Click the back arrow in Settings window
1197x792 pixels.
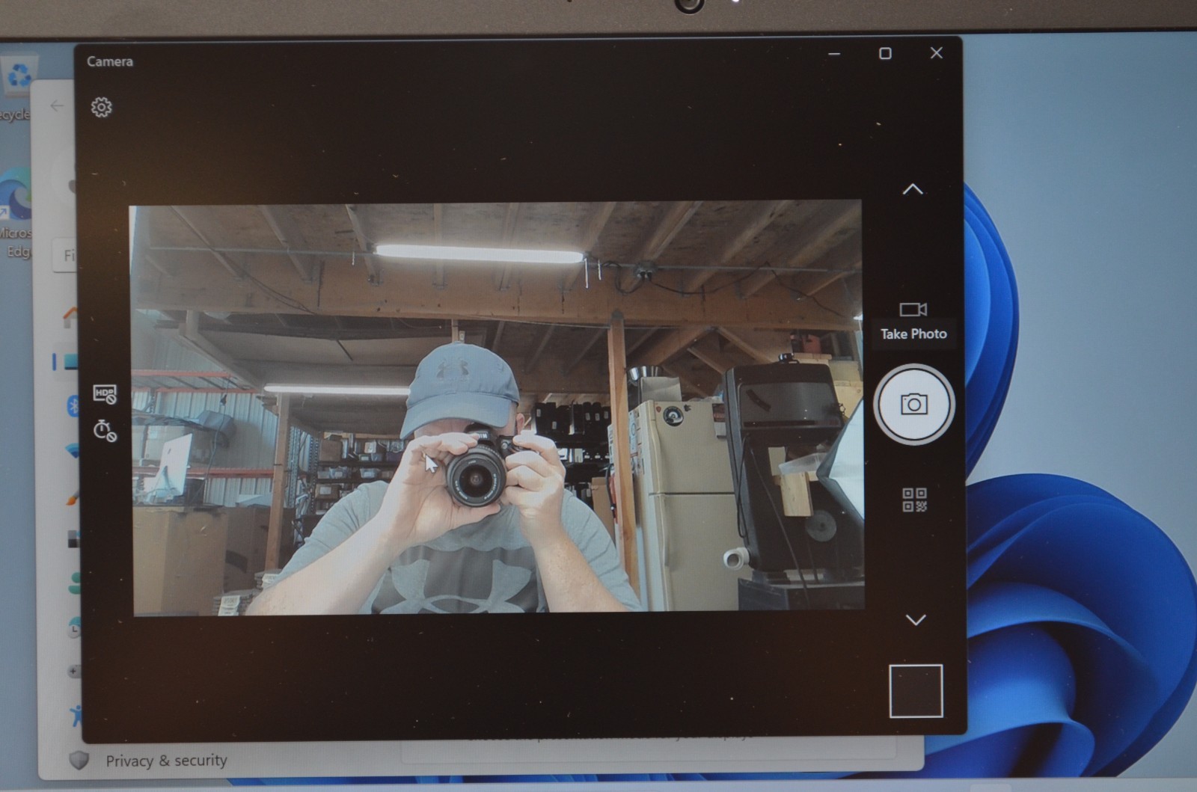[57, 105]
